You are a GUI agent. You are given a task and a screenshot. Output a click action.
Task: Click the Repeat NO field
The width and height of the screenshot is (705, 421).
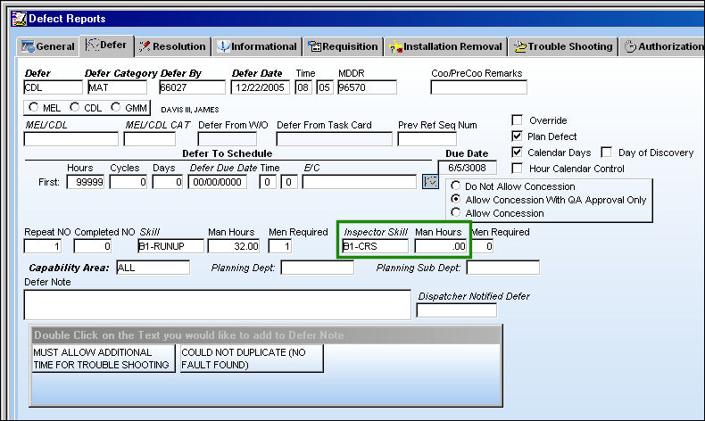[43, 246]
